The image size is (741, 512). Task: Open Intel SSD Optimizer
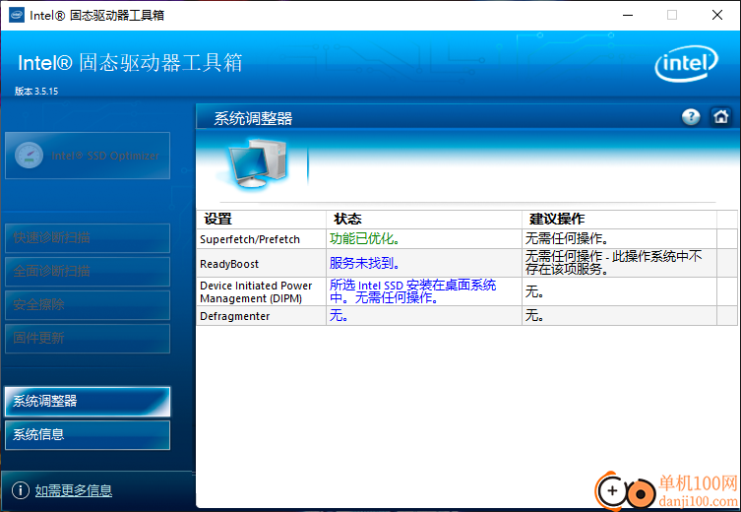pyautogui.click(x=88, y=156)
